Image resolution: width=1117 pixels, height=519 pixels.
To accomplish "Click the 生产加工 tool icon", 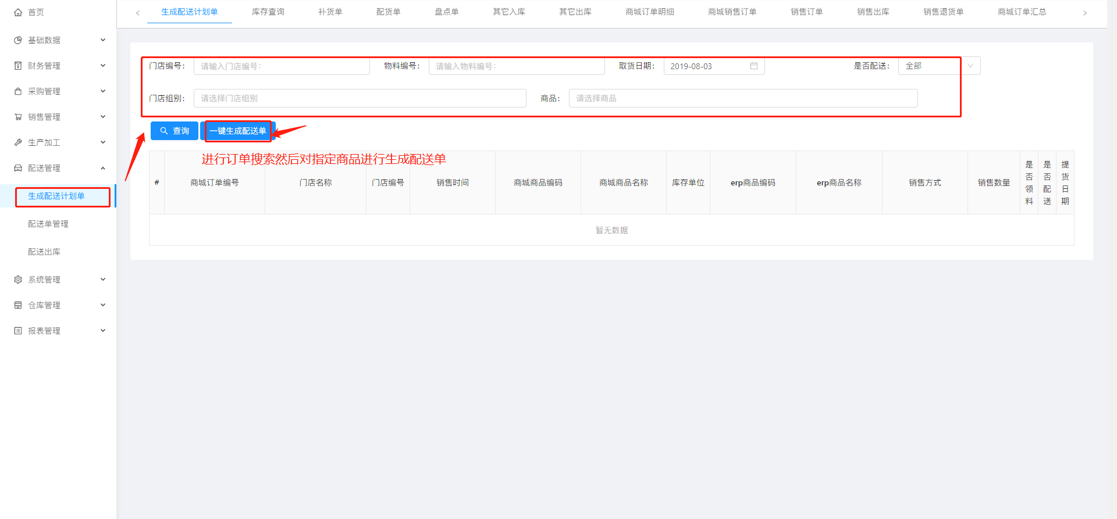I will tap(18, 142).
